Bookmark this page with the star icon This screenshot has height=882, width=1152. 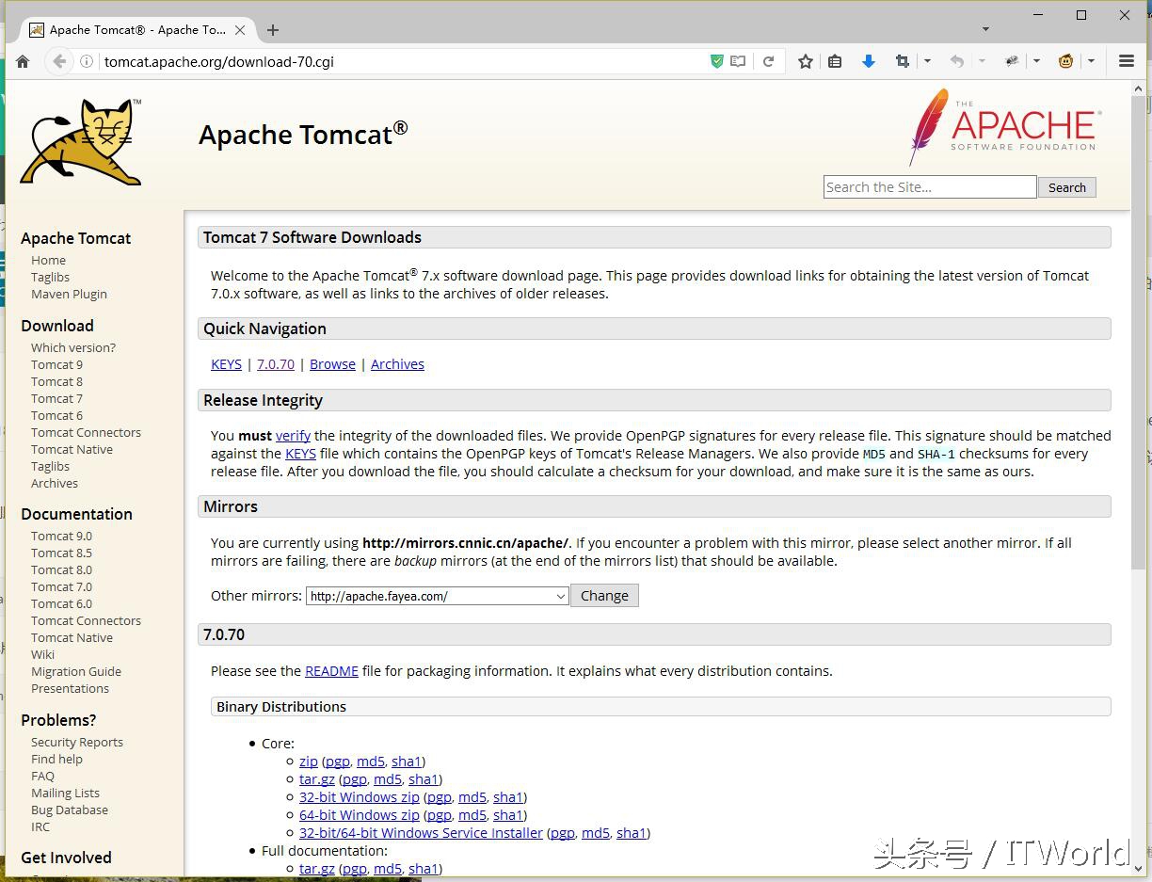point(806,61)
